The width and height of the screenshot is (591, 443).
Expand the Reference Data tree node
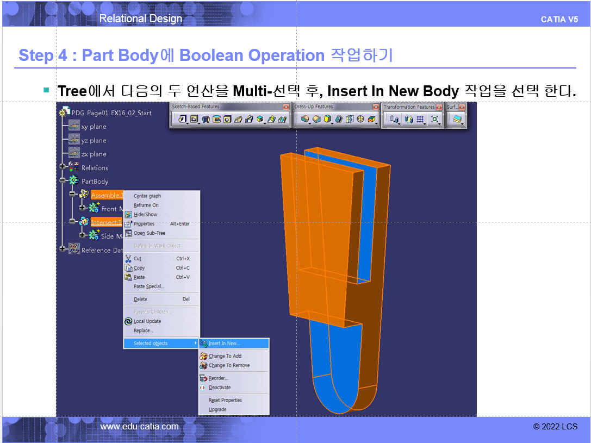click(63, 249)
